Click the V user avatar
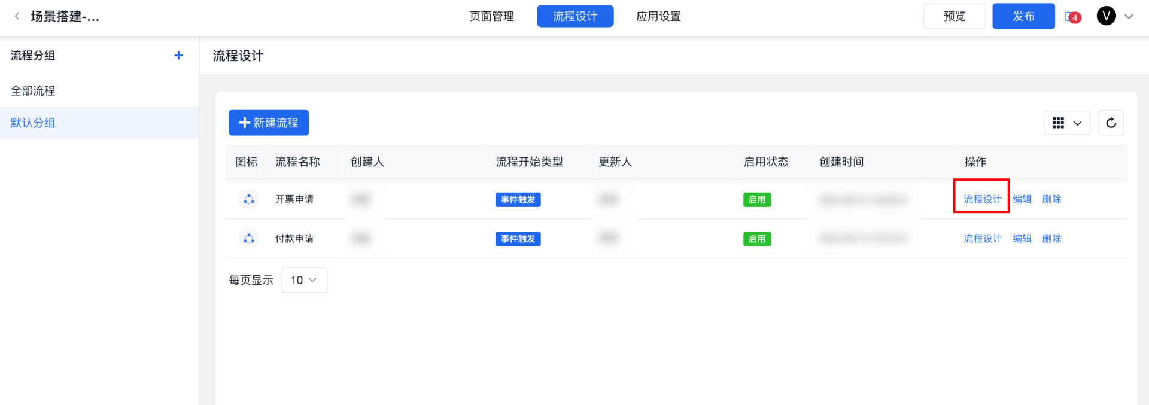Image resolution: width=1149 pixels, height=405 pixels. tap(1106, 16)
